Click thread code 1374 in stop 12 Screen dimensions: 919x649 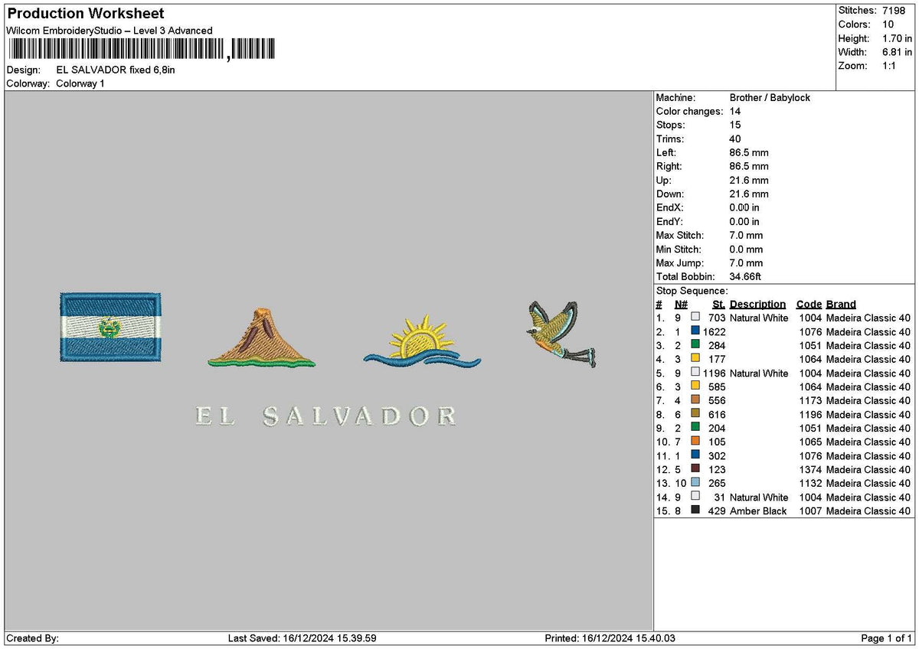click(809, 470)
